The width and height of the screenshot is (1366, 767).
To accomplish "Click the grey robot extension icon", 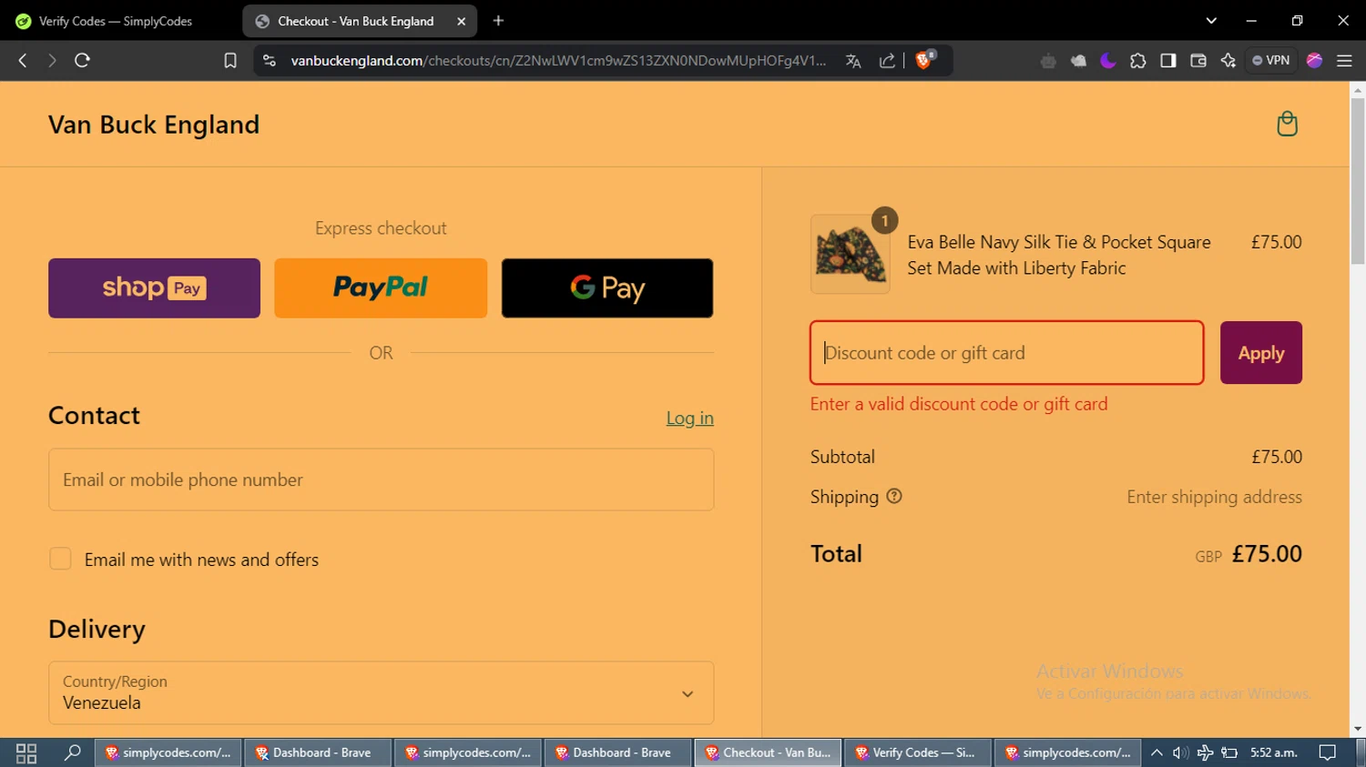I will click(1048, 61).
